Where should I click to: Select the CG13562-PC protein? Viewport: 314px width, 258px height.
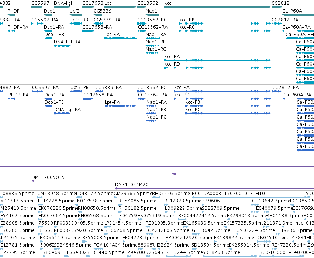[141, 91]
